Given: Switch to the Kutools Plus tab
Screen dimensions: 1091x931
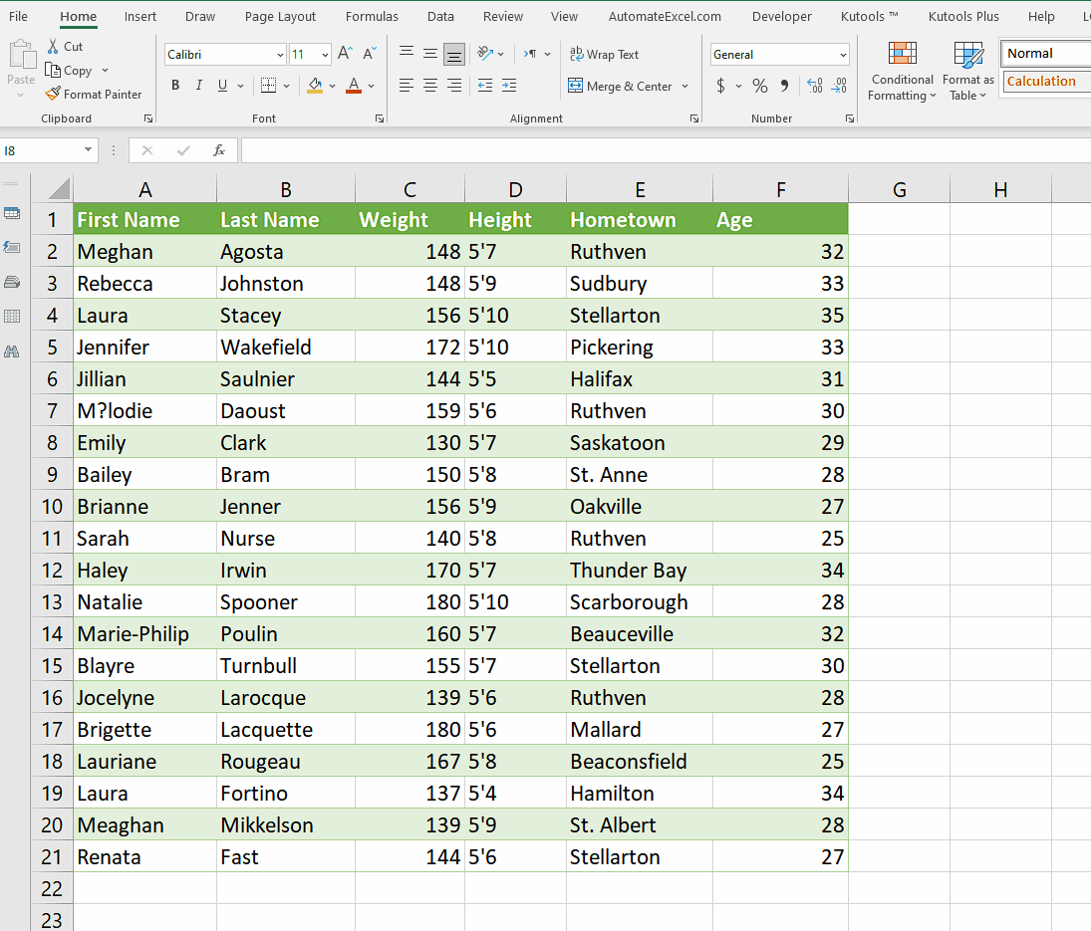Looking at the screenshot, I should 963,16.
